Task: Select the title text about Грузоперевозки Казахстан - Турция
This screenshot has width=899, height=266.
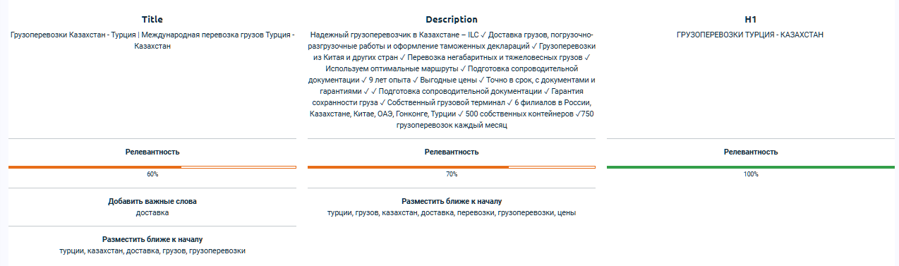Action: (152, 40)
